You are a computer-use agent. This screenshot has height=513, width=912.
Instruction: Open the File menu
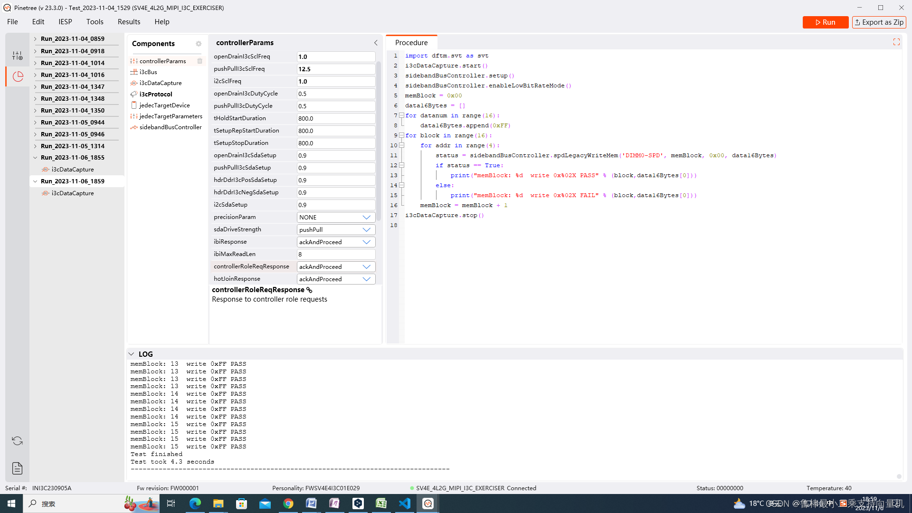point(12,22)
